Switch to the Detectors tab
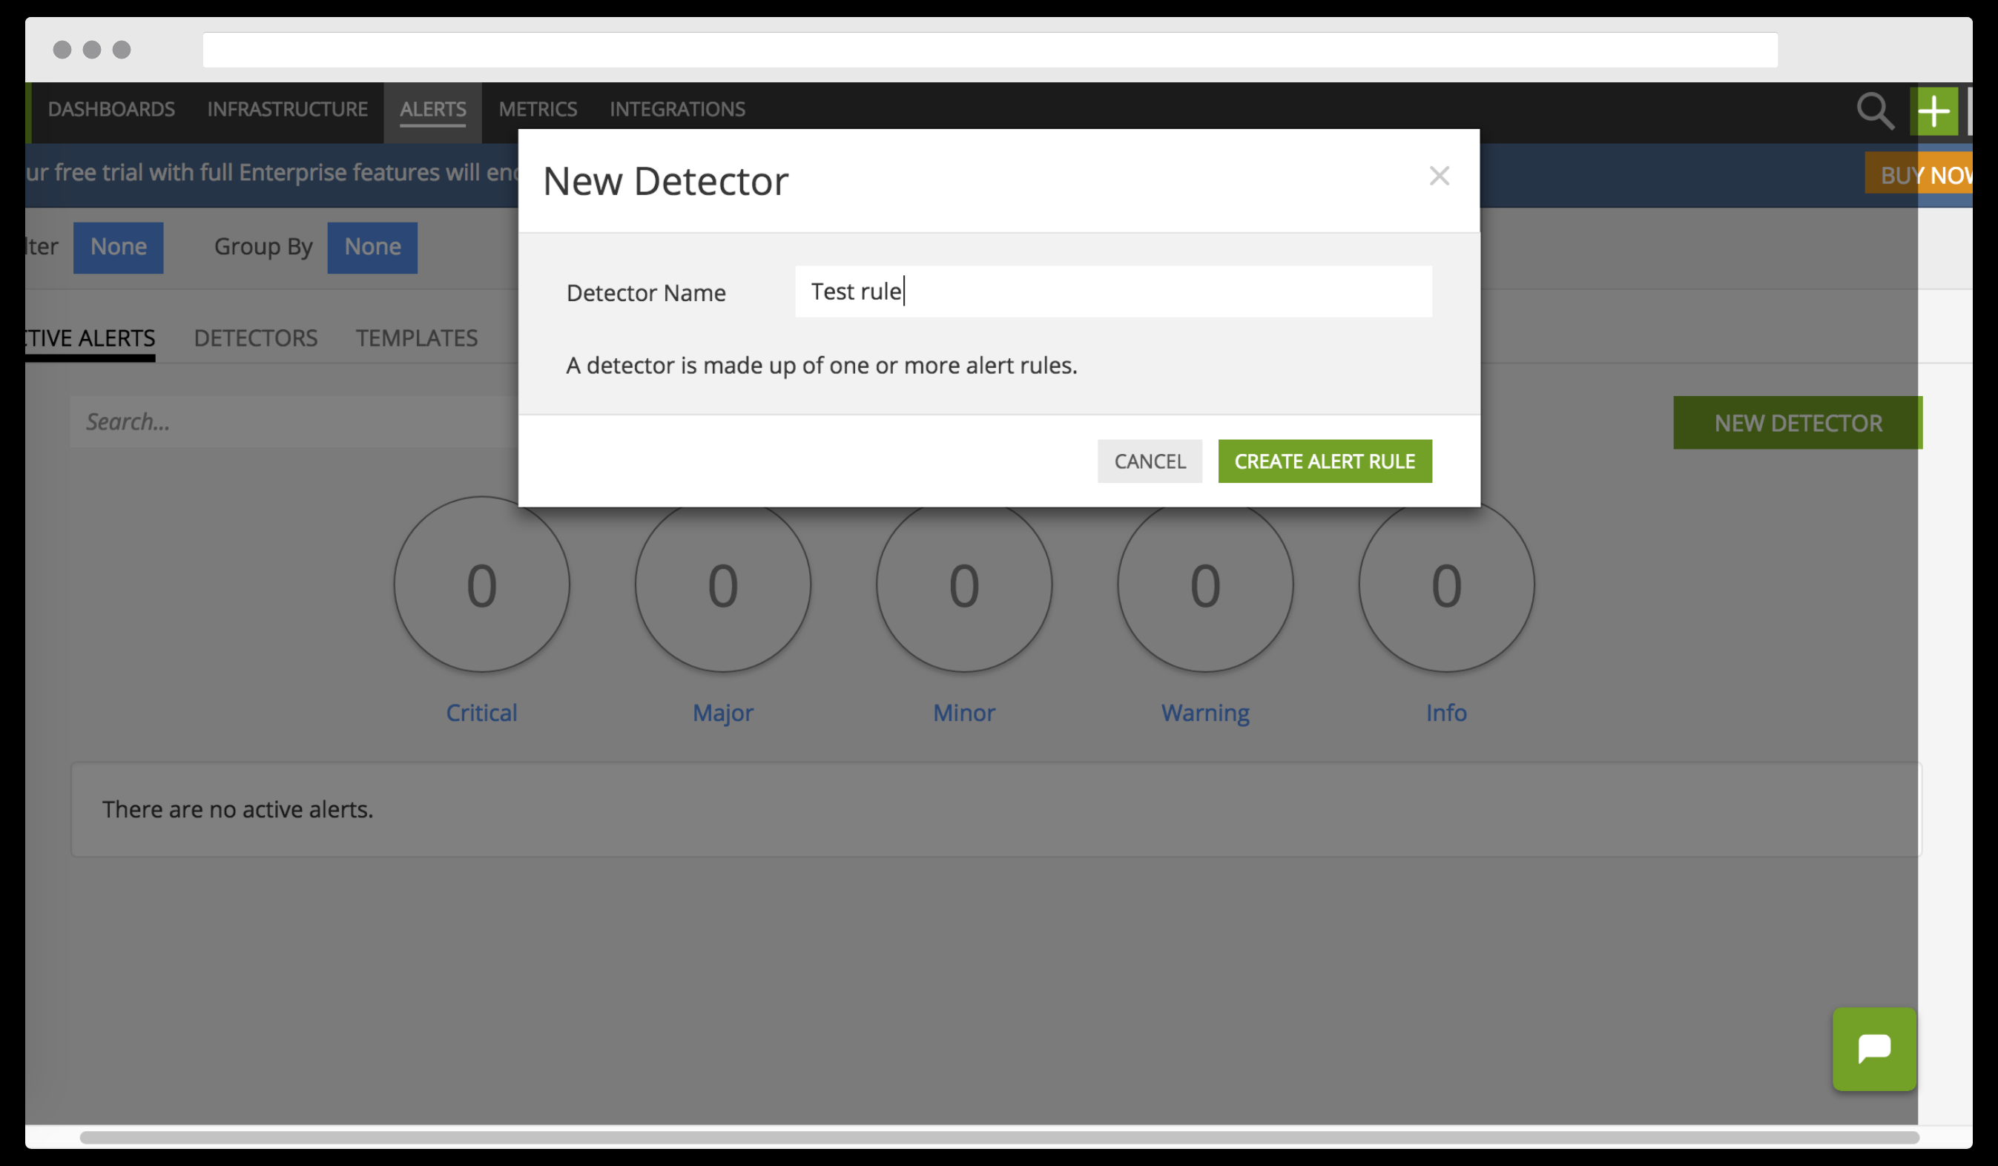Image resolution: width=1998 pixels, height=1166 pixels. click(x=255, y=338)
